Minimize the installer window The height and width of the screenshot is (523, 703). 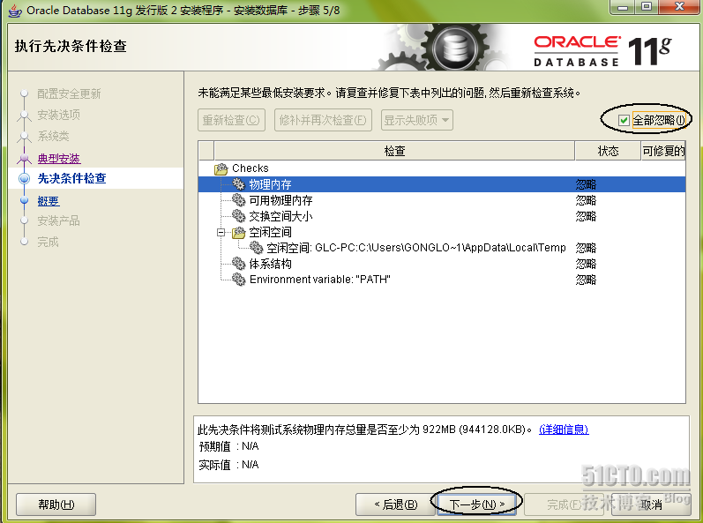coord(623,7)
